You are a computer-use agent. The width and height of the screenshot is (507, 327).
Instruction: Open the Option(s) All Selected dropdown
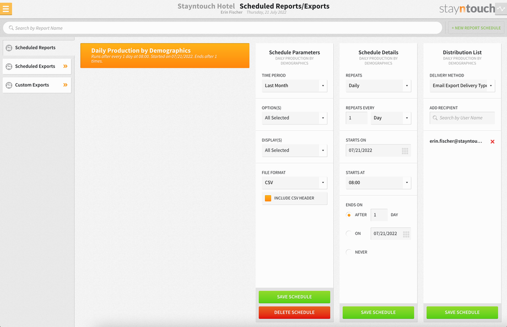click(x=294, y=118)
